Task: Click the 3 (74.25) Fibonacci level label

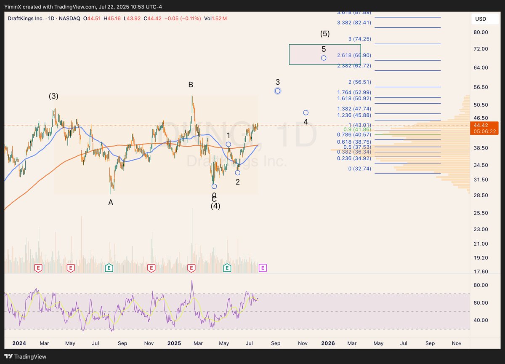Action: (359, 39)
